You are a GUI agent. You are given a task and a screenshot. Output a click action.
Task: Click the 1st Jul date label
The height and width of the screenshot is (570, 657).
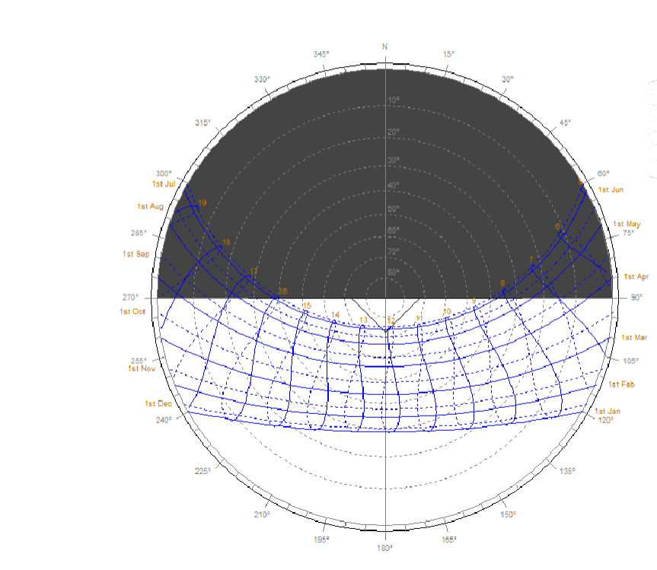[163, 184]
